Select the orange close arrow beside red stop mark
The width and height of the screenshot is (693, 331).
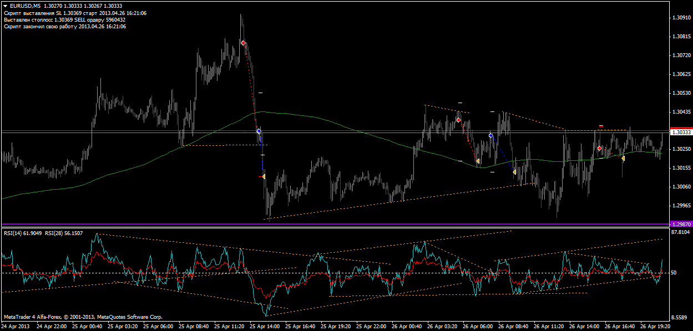264,176
